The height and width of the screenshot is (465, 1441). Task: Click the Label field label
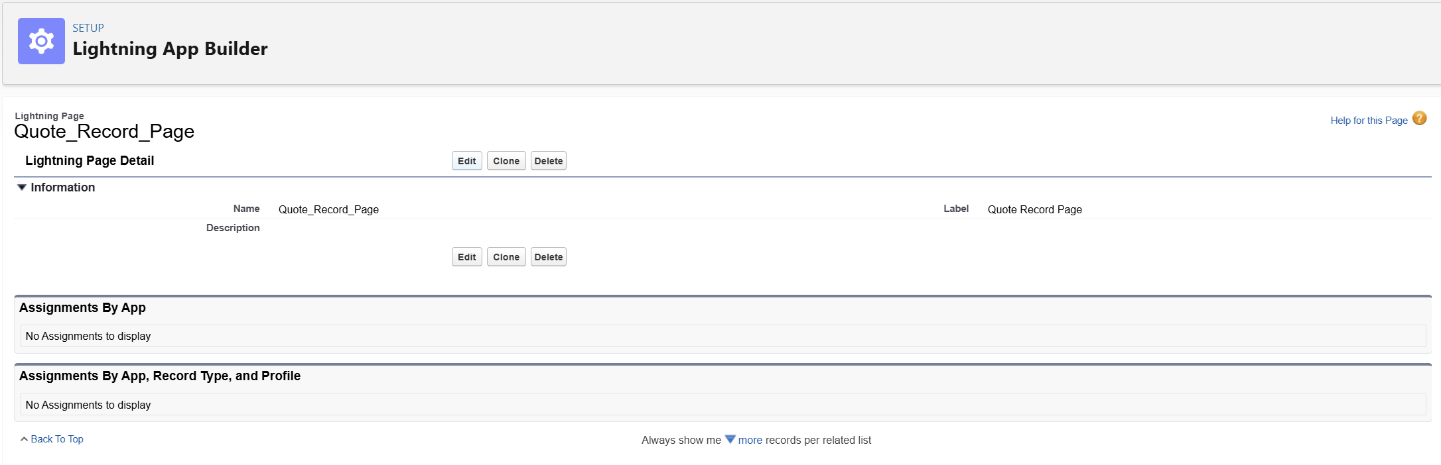pyautogui.click(x=956, y=209)
